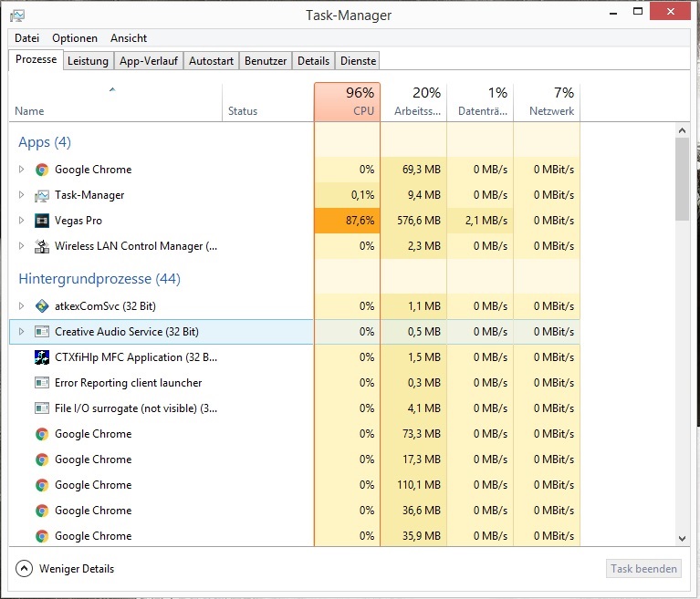
Task: Click the Apps (4) group heading
Action: click(45, 142)
